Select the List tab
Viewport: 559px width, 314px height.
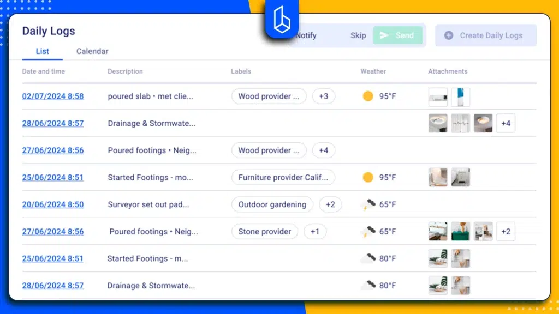pos(41,51)
